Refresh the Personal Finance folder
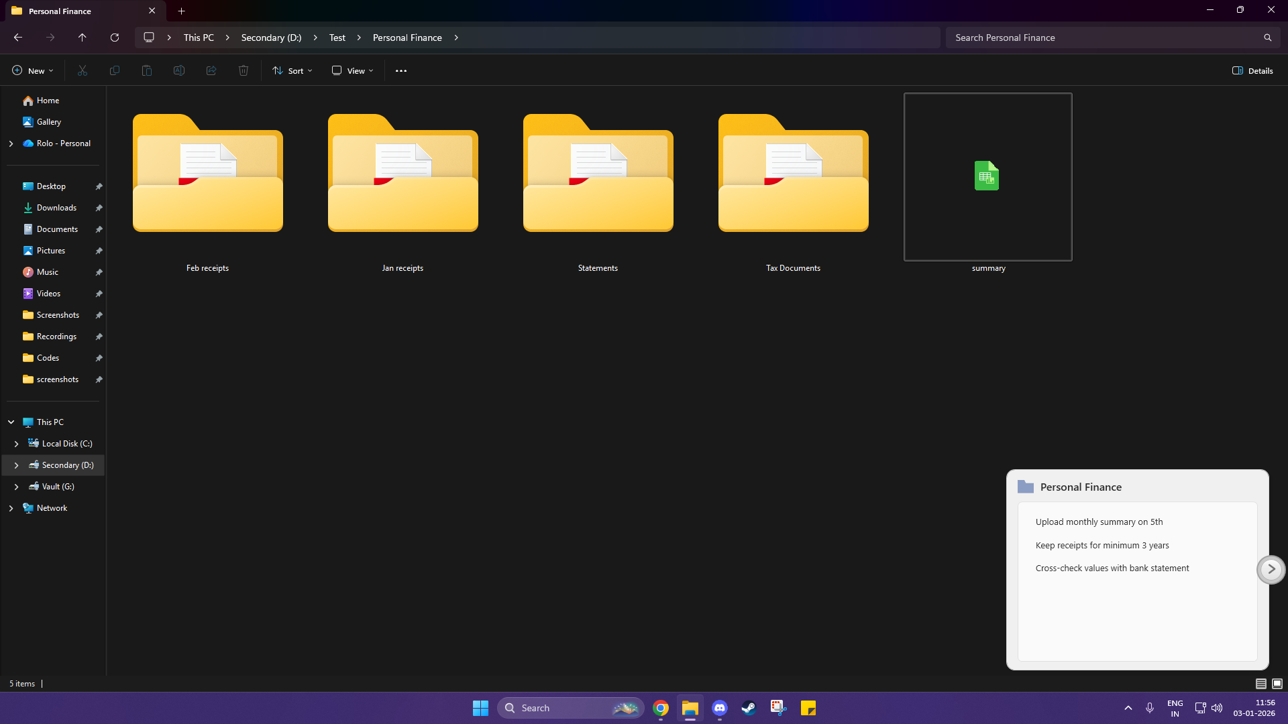This screenshot has width=1288, height=724. 114,38
